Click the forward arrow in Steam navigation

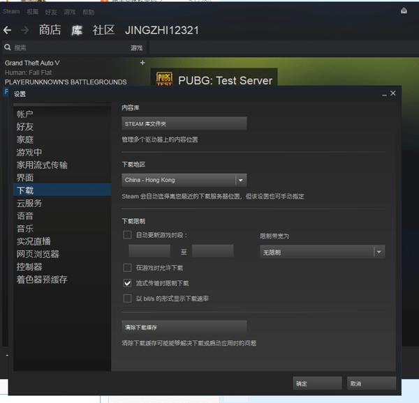(24, 30)
